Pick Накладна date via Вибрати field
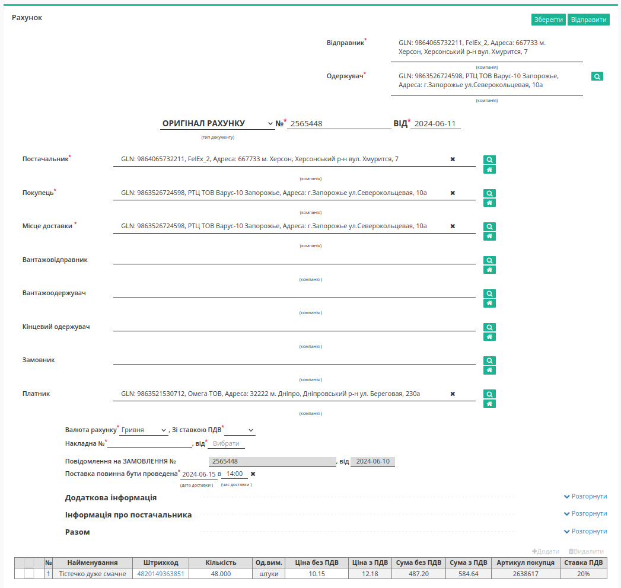621x588 pixels. [x=226, y=443]
